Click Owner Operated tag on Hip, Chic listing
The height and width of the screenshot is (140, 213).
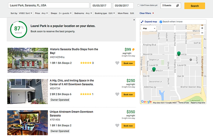60,100
